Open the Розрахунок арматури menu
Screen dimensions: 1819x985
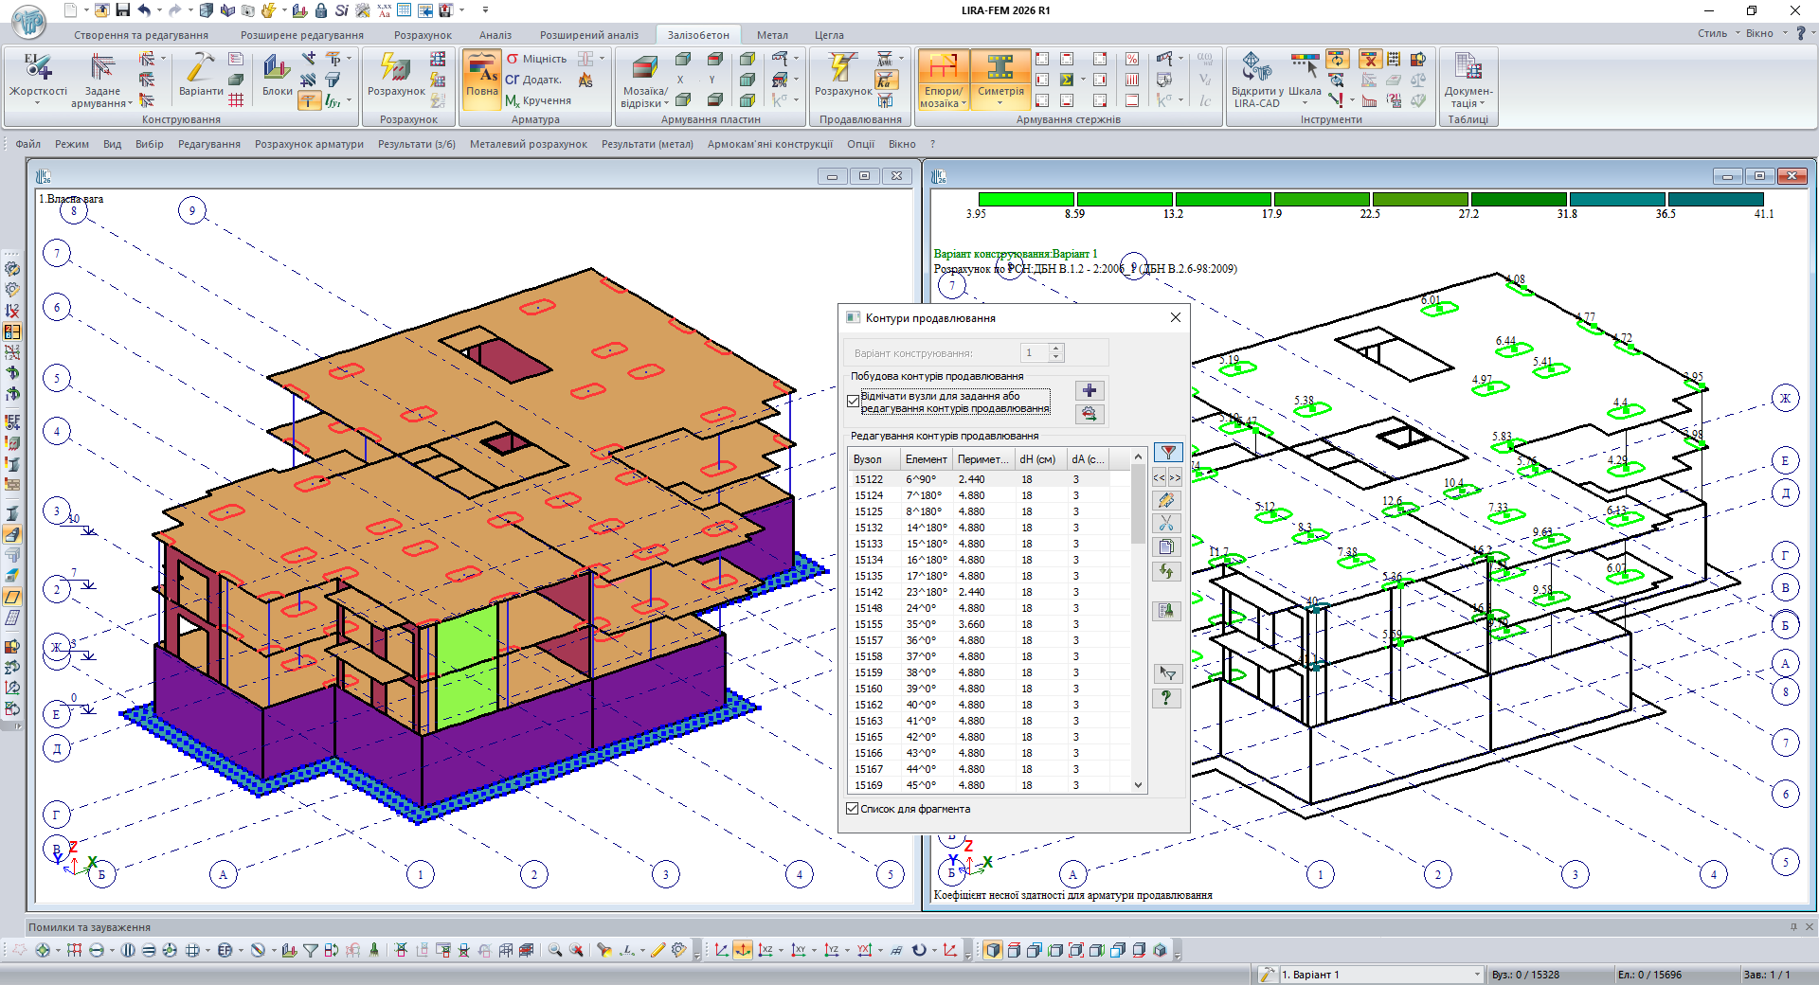click(x=309, y=144)
